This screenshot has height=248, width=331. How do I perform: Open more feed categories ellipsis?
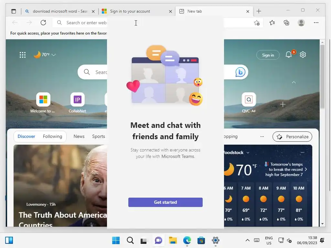pos(262,137)
